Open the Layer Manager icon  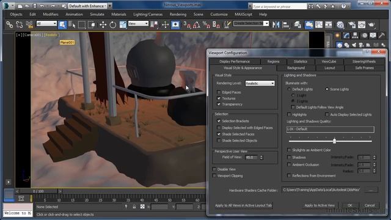point(298,24)
